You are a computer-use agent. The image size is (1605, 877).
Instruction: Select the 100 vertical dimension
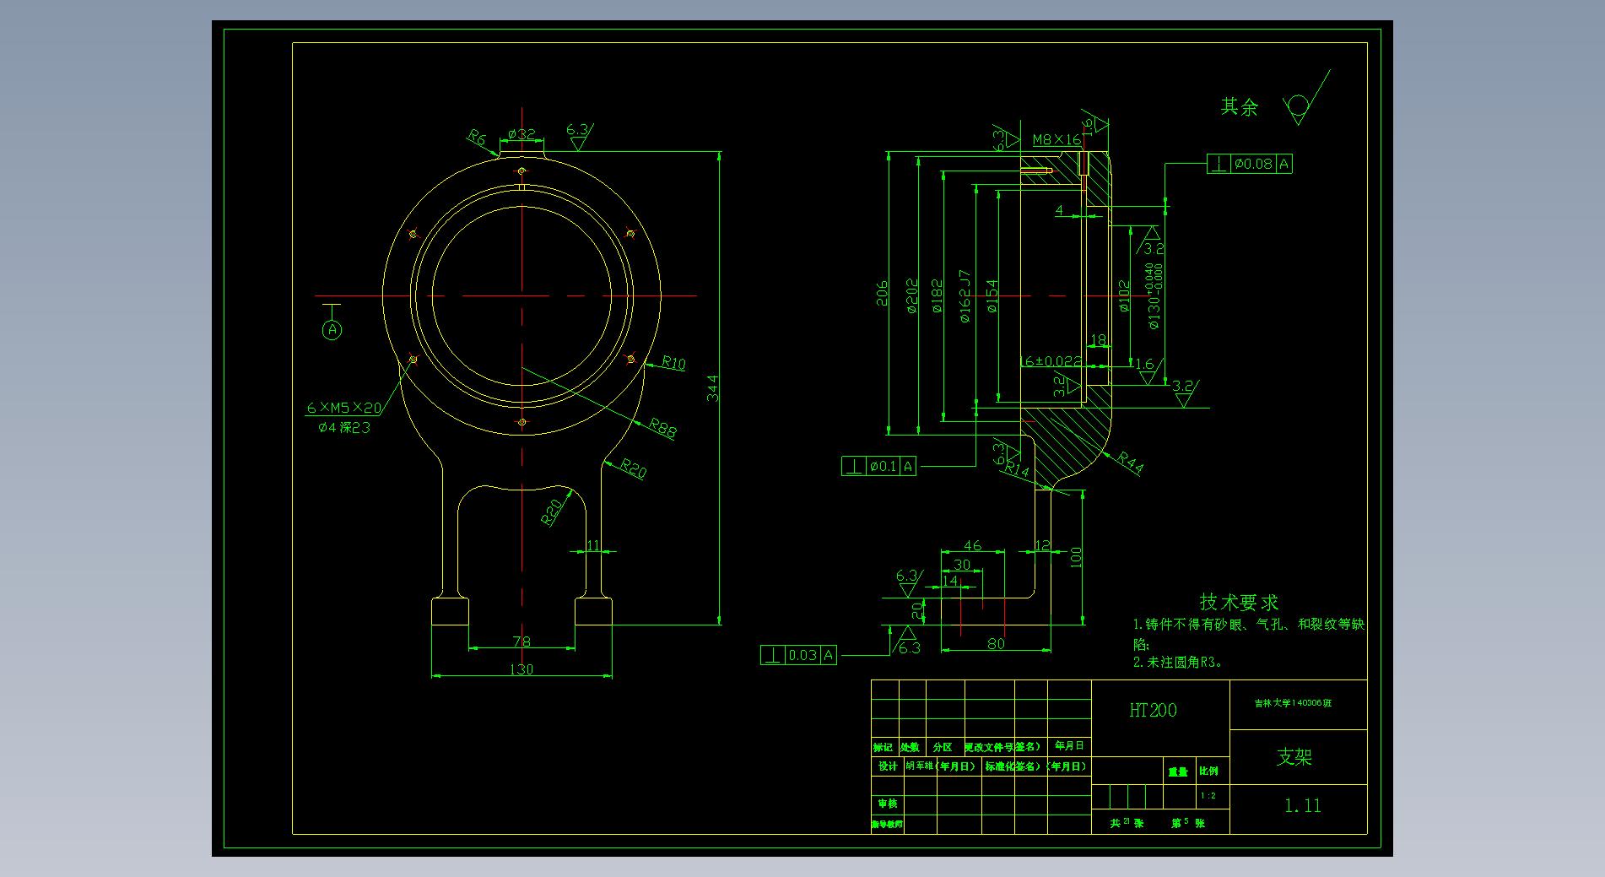pos(1076,557)
